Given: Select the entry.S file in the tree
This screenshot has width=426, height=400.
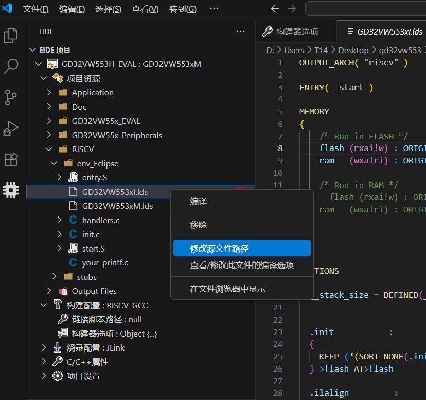Looking at the screenshot, I should click(x=95, y=177).
